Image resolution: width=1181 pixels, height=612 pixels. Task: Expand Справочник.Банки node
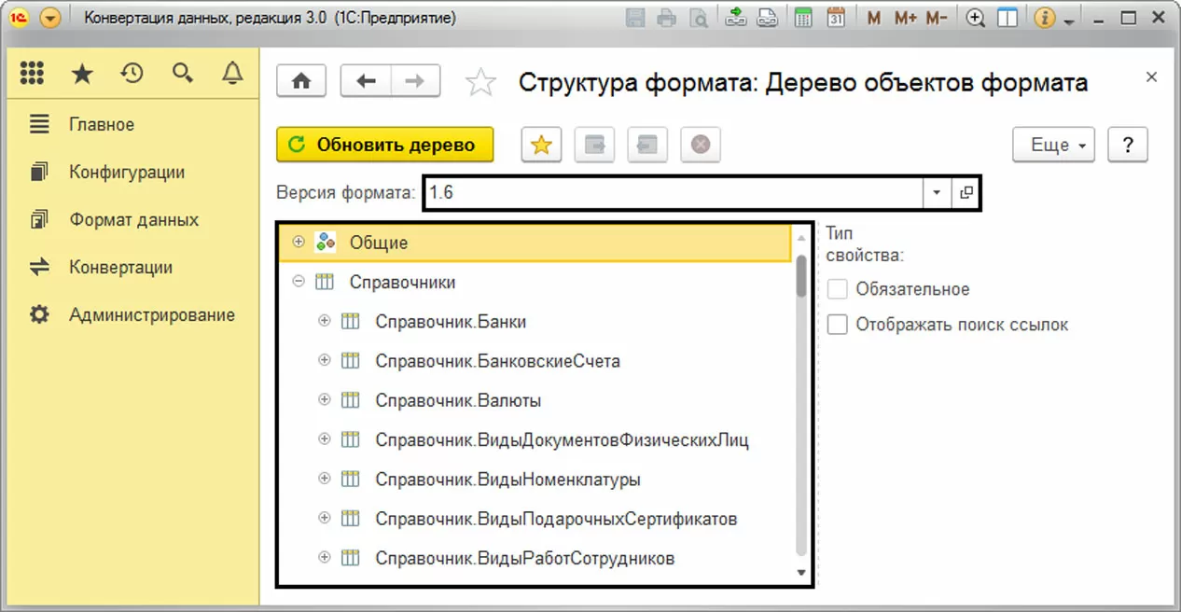point(325,321)
